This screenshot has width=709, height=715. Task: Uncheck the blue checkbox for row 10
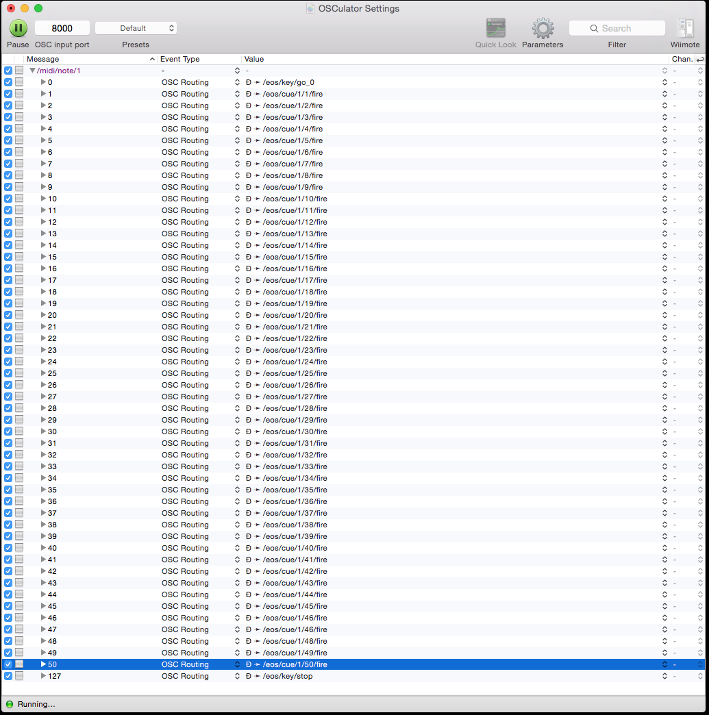click(x=8, y=199)
